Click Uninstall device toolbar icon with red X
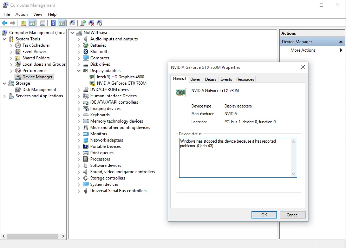This screenshot has width=346, height=248. [91, 23]
